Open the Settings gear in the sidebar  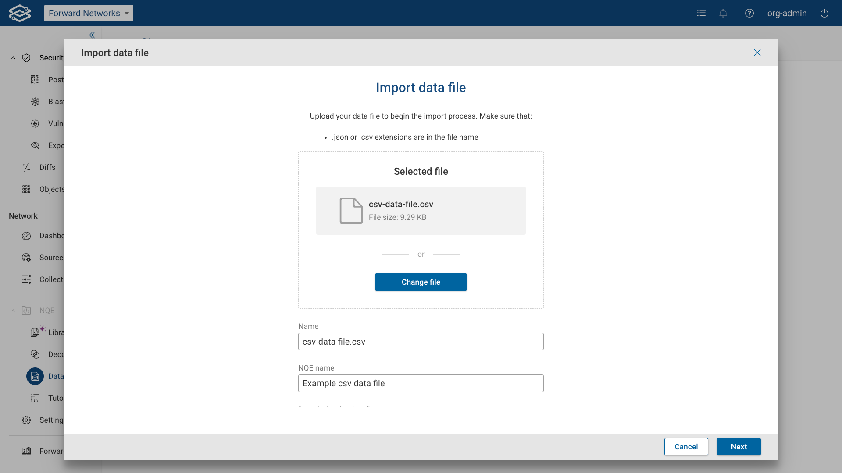(x=26, y=420)
